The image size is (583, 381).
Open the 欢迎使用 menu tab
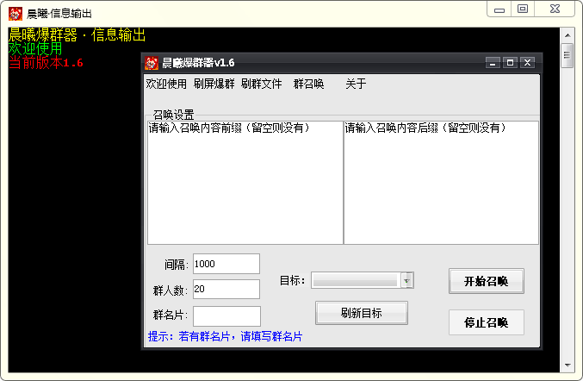[x=166, y=84]
